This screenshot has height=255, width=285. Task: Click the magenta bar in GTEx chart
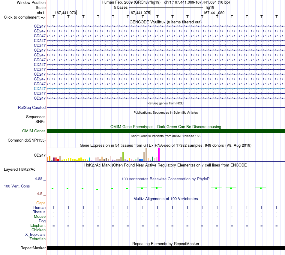pos(159,154)
